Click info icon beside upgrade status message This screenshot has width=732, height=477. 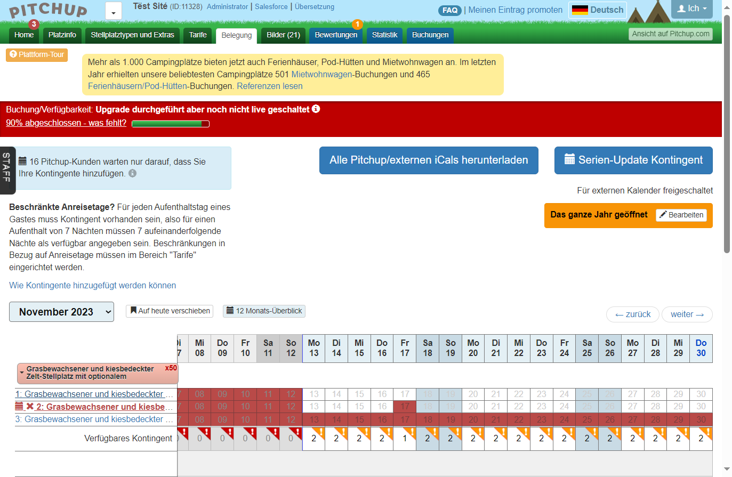[x=316, y=109]
